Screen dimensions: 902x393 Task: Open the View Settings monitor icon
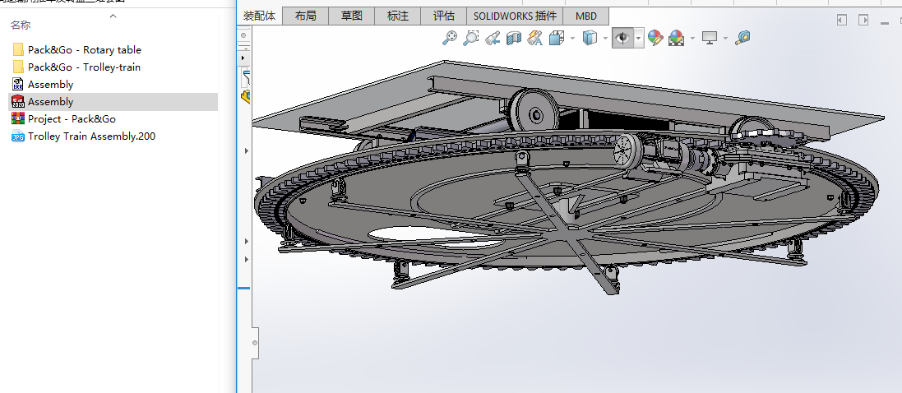click(710, 38)
